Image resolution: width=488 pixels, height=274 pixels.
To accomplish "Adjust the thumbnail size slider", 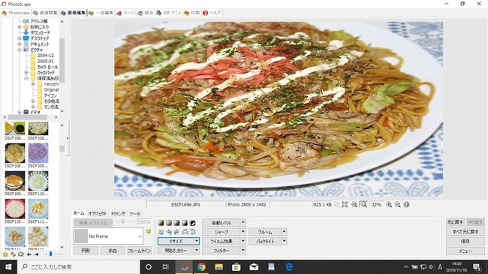I will [51, 254].
